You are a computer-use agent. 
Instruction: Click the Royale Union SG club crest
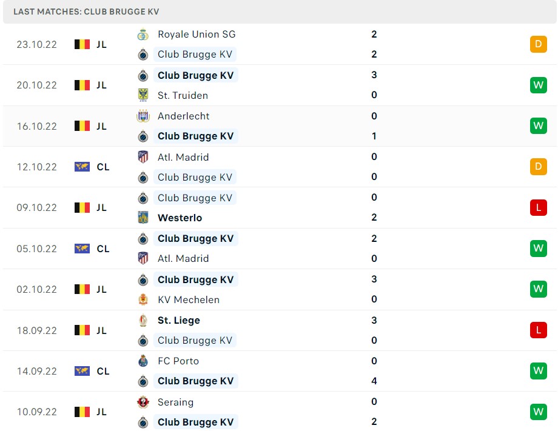[143, 35]
